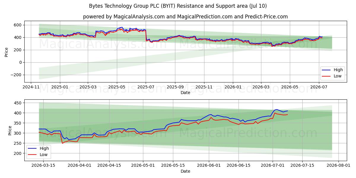Image resolution: width=356 pixels, height=178 pixels.
Task: Click the '2025-05' x-axis label in top chart
Action: 117,87
